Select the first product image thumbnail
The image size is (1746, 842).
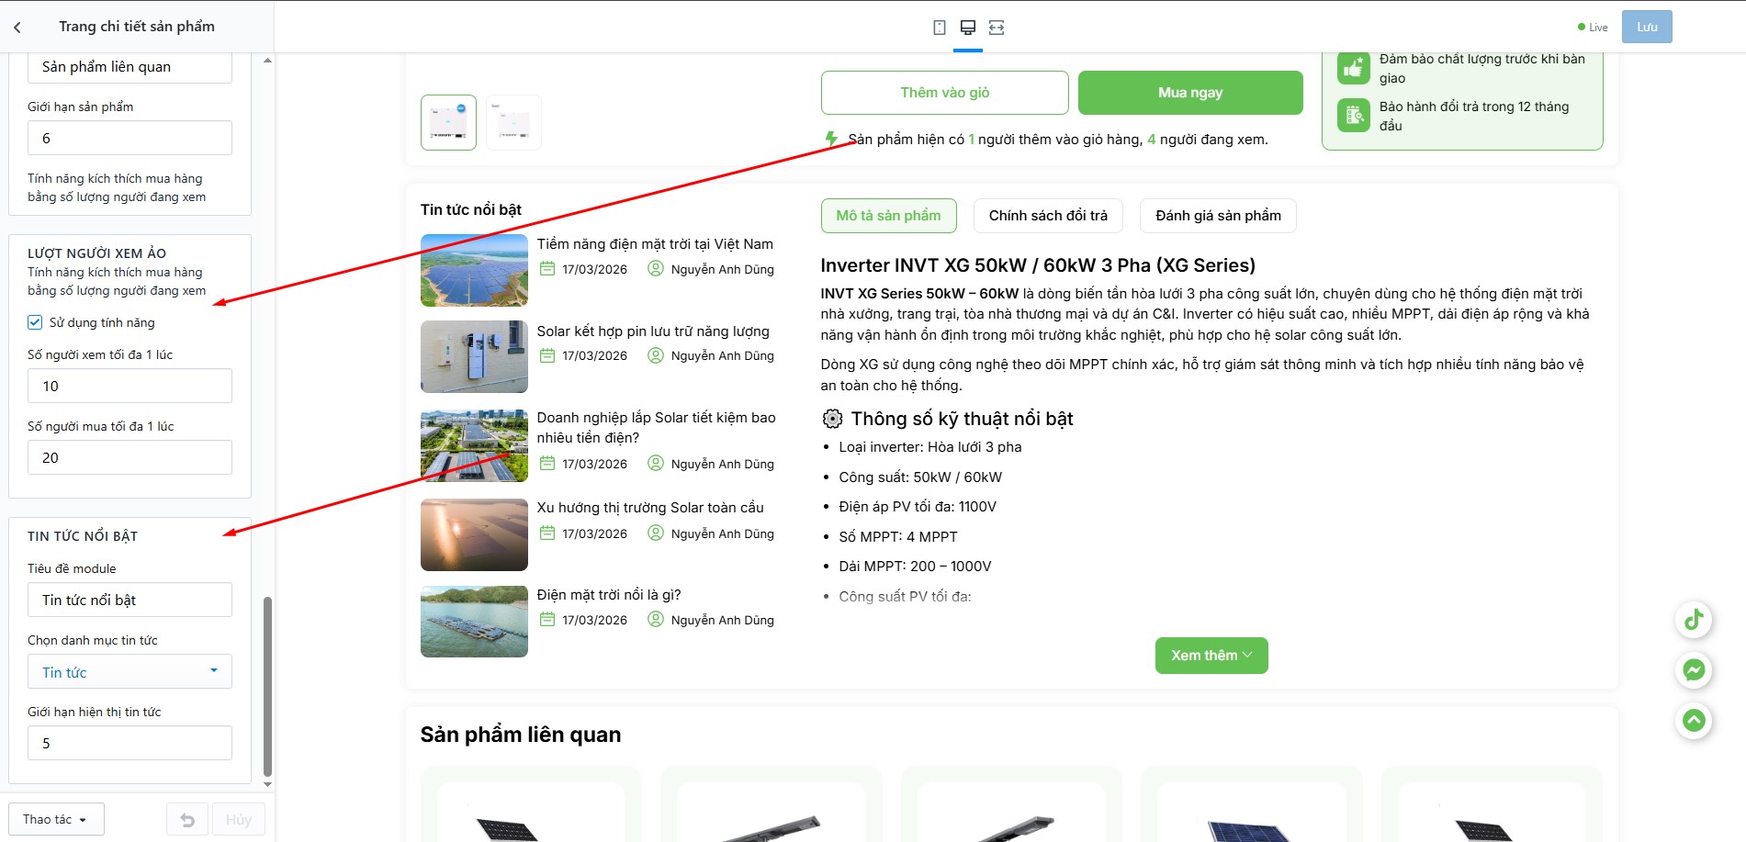pos(448,122)
